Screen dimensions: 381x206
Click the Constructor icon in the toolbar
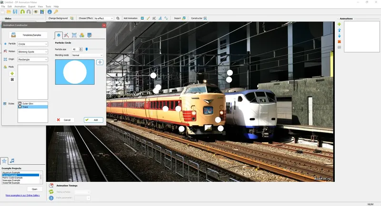click(x=205, y=18)
